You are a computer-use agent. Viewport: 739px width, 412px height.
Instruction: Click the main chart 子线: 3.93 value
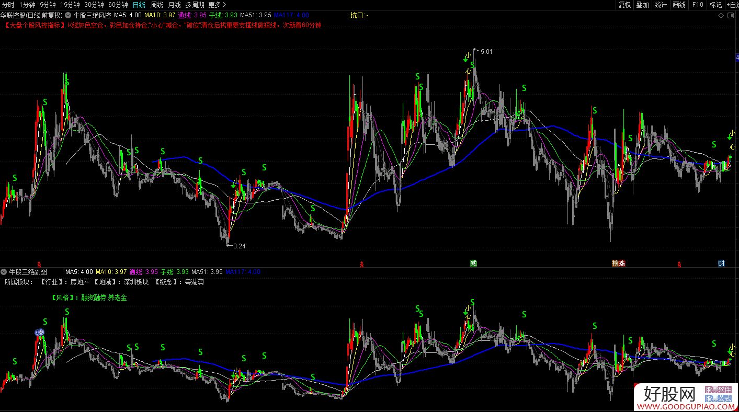(223, 15)
